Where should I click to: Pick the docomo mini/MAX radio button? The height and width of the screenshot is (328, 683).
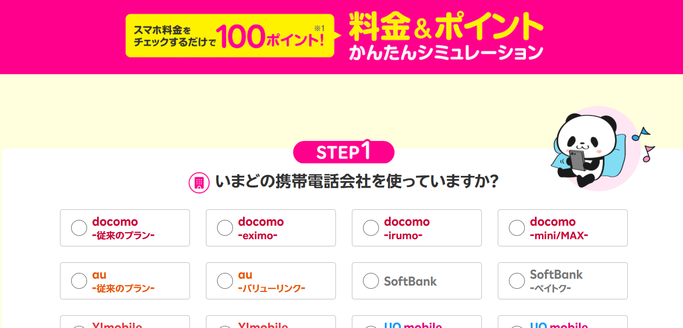517,228
